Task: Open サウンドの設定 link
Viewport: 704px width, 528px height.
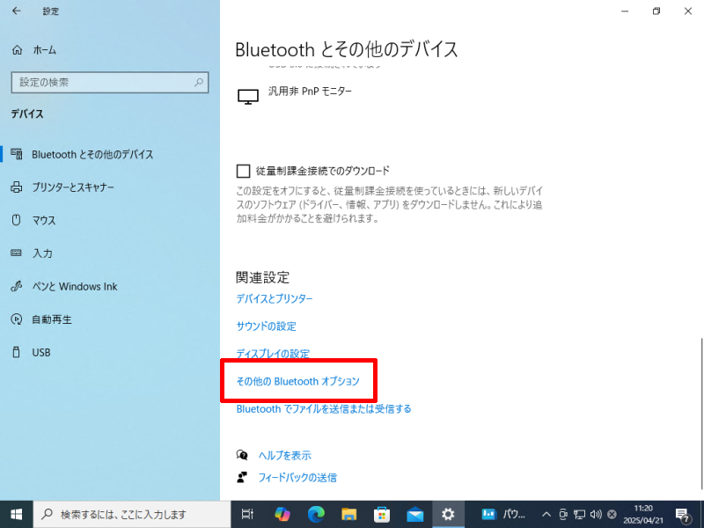Action: point(267,326)
